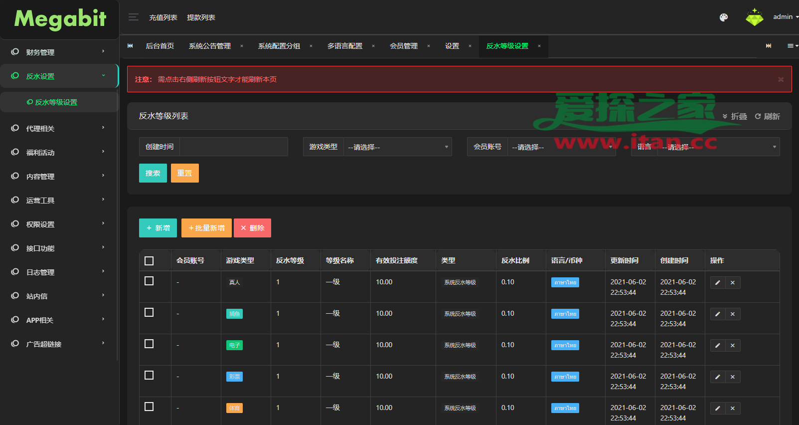This screenshot has width=799, height=425.
Task: Open the 游戏类型 dropdown filter
Action: coord(397,147)
